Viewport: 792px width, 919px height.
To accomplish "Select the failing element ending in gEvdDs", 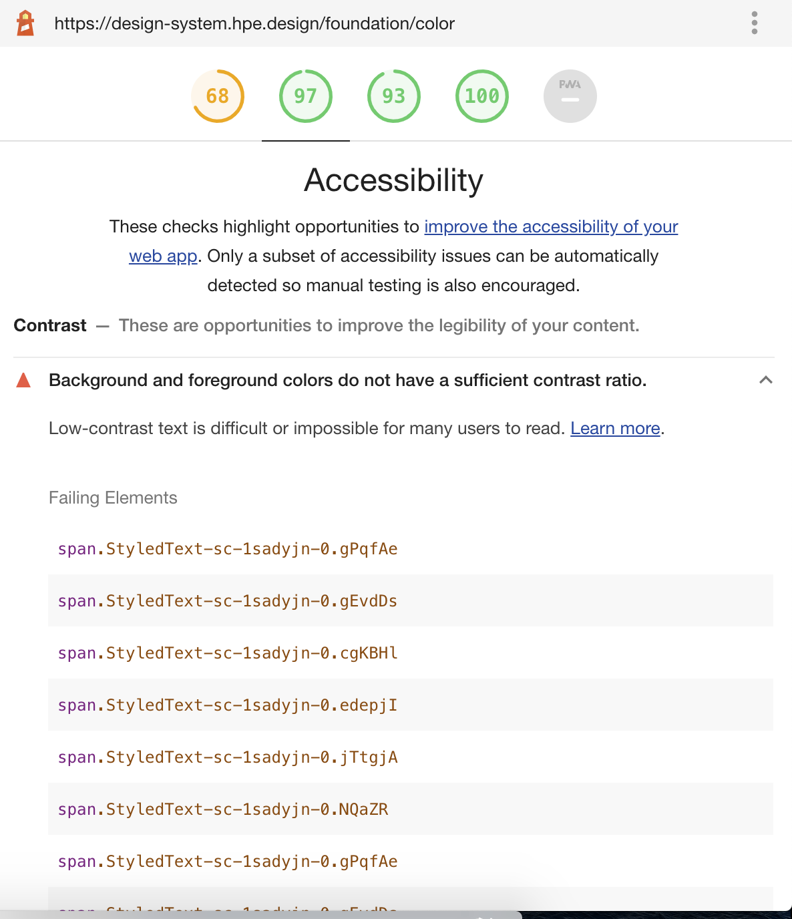I will click(227, 600).
